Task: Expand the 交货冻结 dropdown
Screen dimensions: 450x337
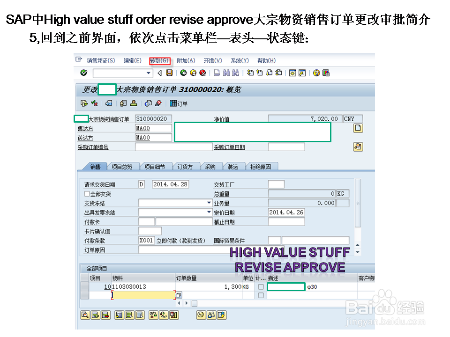Action: tap(209, 203)
